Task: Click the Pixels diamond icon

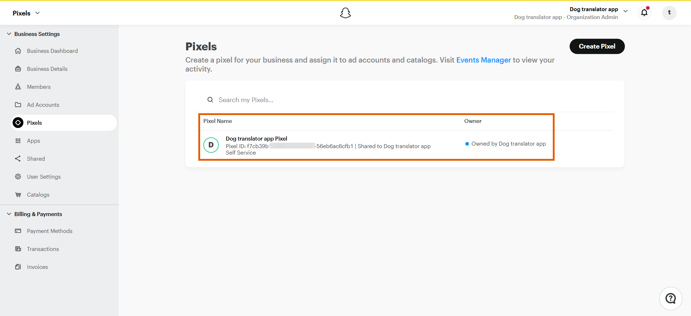Action: coord(18,123)
